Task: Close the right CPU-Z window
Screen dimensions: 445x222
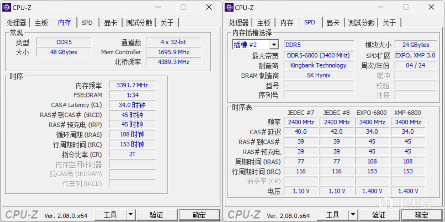Action: tap(431, 7)
